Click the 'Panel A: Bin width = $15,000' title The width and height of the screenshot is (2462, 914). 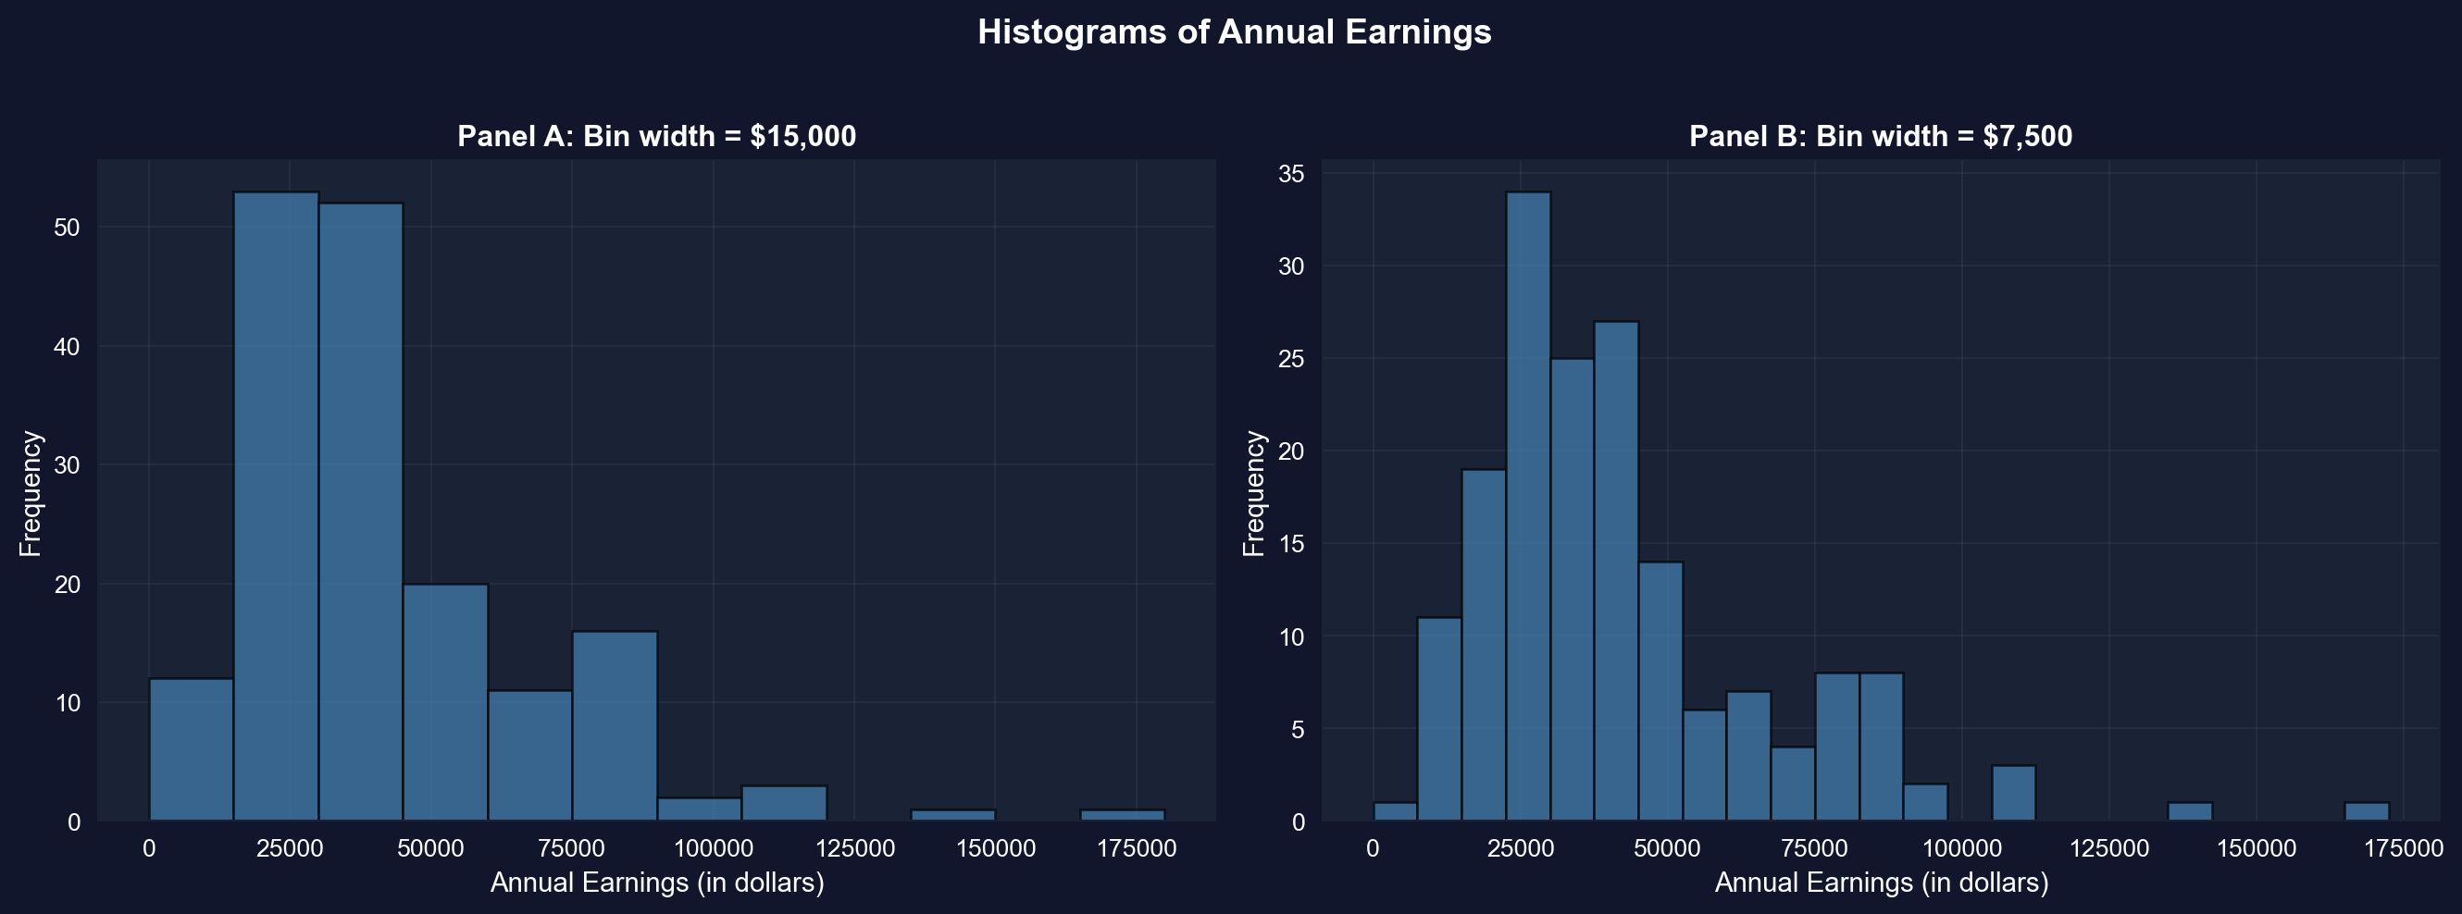pyautogui.click(x=656, y=137)
